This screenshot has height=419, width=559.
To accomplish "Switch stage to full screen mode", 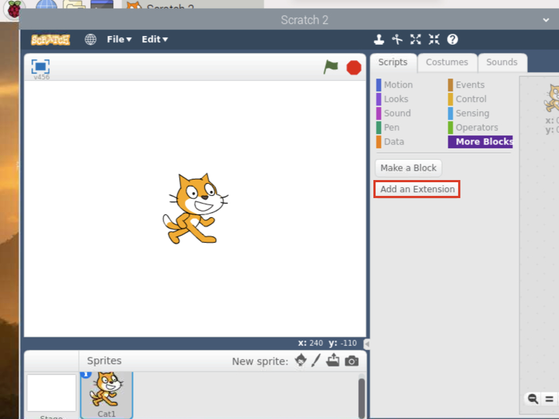I will click(40, 67).
